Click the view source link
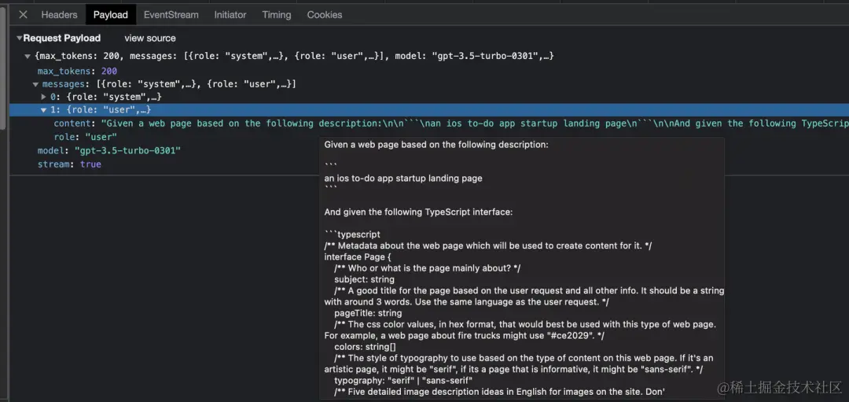 (150, 38)
